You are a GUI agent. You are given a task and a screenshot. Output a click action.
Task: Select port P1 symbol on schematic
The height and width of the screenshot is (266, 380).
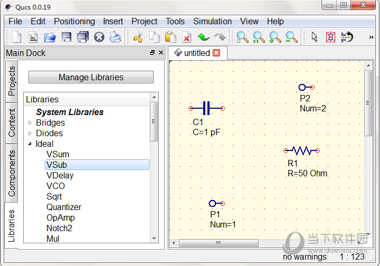tap(217, 203)
